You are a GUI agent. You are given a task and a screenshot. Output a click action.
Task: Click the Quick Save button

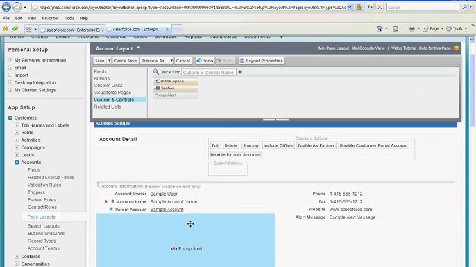click(x=126, y=61)
